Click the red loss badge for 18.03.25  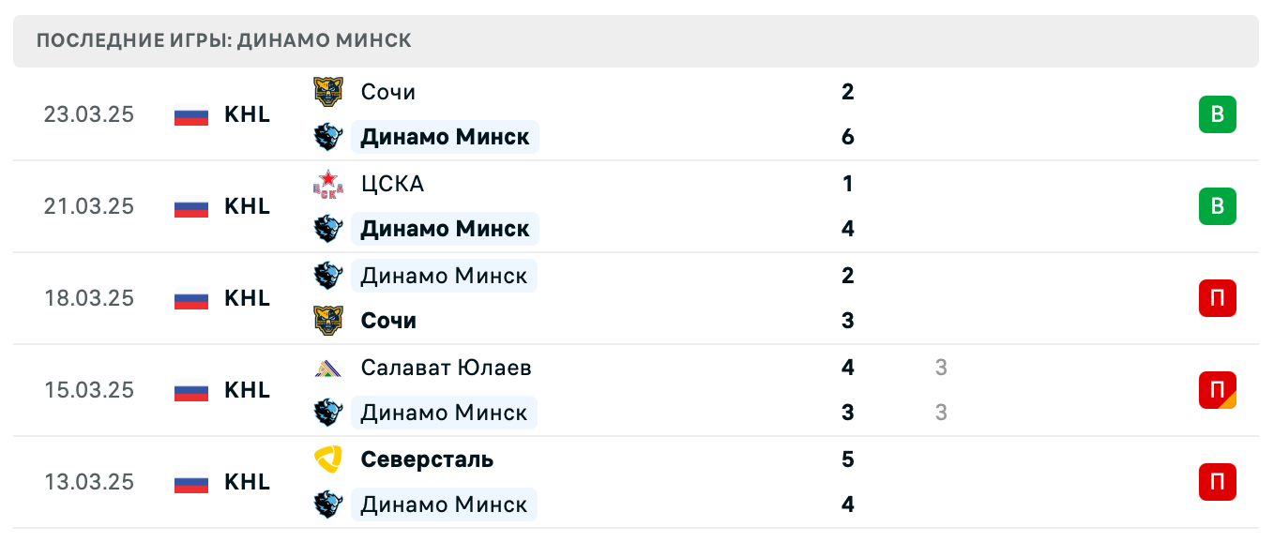[1217, 298]
